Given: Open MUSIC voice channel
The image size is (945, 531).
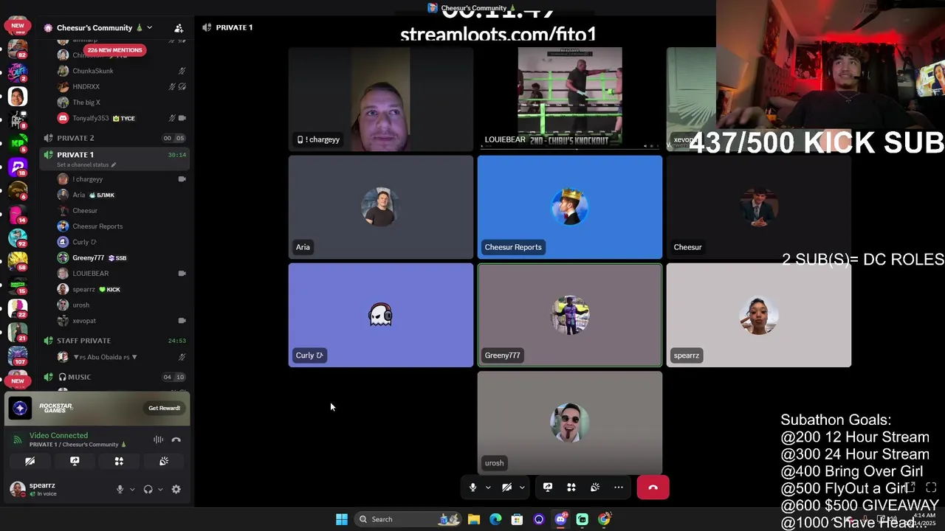Looking at the screenshot, I should [x=114, y=377].
